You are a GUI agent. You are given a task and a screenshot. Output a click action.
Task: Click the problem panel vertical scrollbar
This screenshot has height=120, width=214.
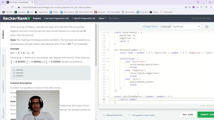(96, 45)
